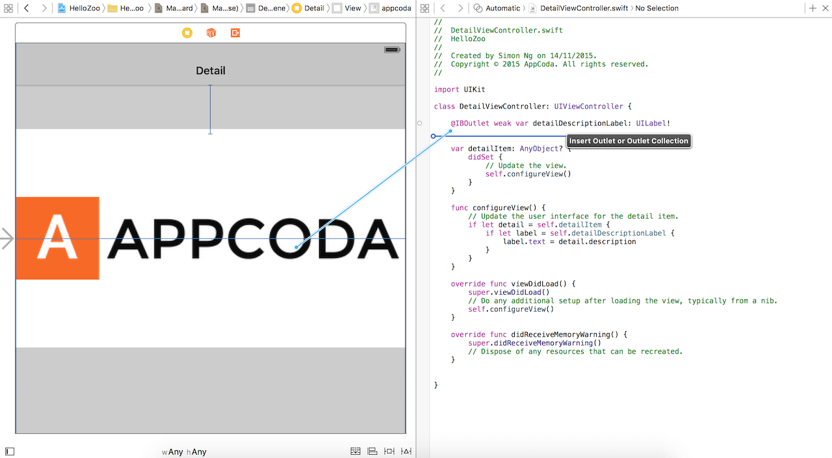
Task: Open Stack embed button
Action: (356, 452)
